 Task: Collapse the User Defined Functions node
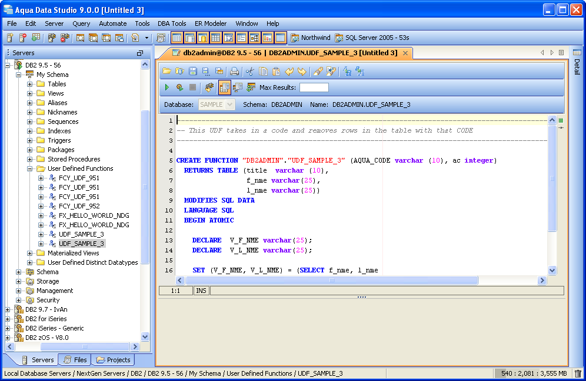pyautogui.click(x=29, y=168)
